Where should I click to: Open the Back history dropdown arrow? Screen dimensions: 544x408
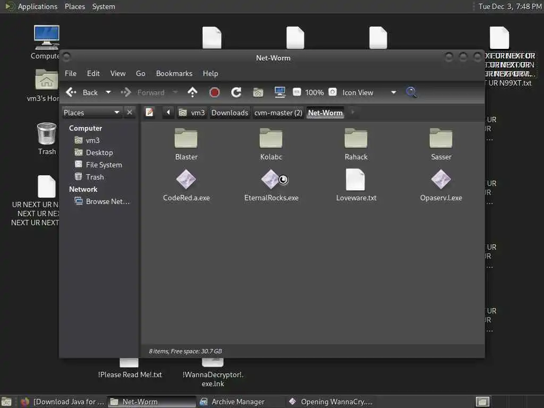(108, 92)
